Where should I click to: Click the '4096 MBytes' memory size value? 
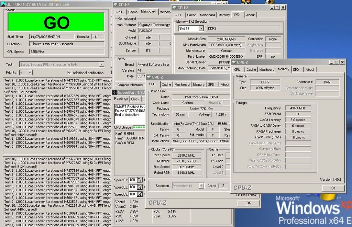(265, 88)
